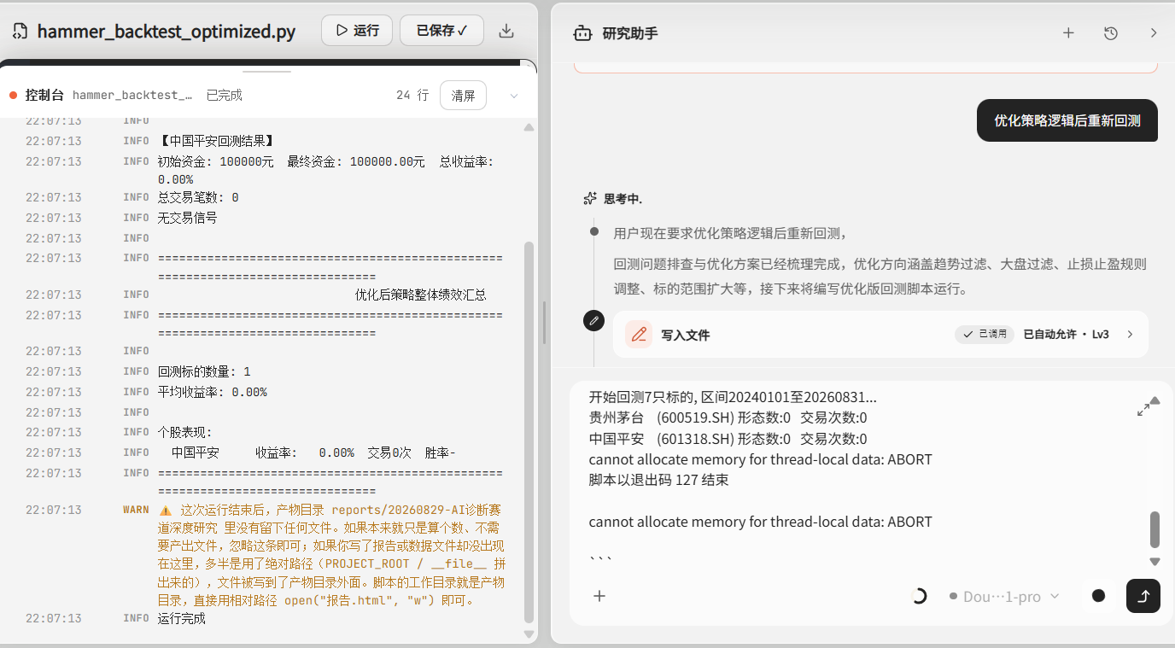This screenshot has height=648, width=1175.
Task: Click the sparkle icon beside 思考中
Action: [x=590, y=199]
